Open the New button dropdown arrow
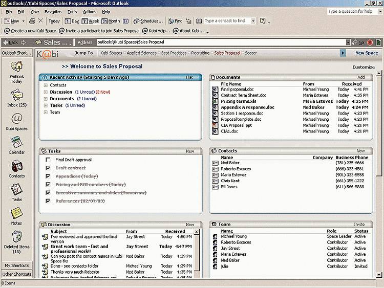 click(23, 21)
